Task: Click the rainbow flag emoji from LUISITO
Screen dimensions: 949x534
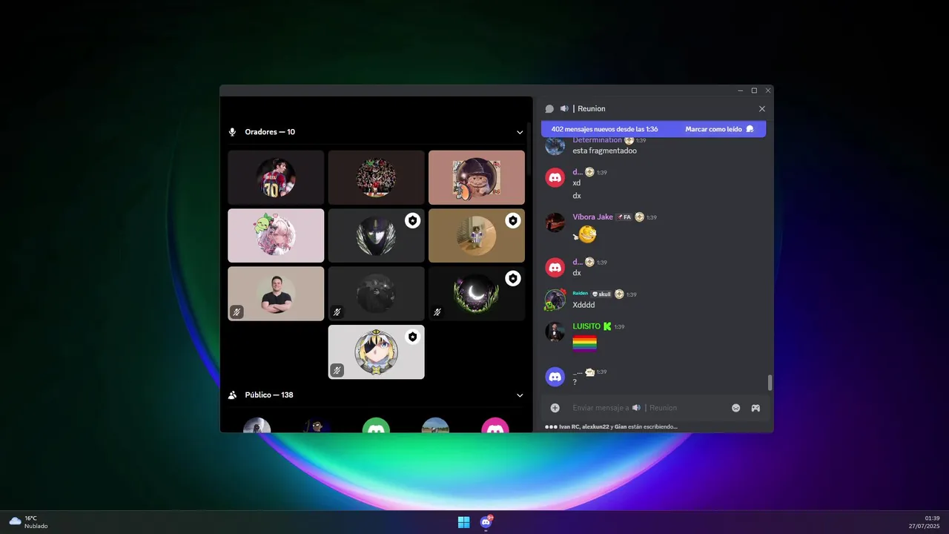Action: coord(585,344)
